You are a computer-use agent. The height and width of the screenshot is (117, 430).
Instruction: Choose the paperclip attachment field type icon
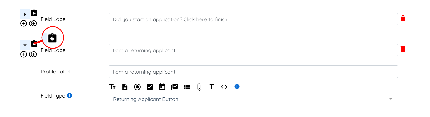click(x=199, y=87)
